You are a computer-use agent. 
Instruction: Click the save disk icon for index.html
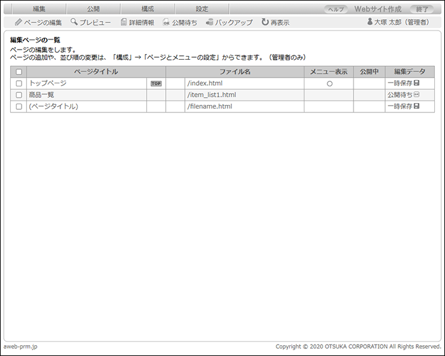pyautogui.click(x=416, y=83)
